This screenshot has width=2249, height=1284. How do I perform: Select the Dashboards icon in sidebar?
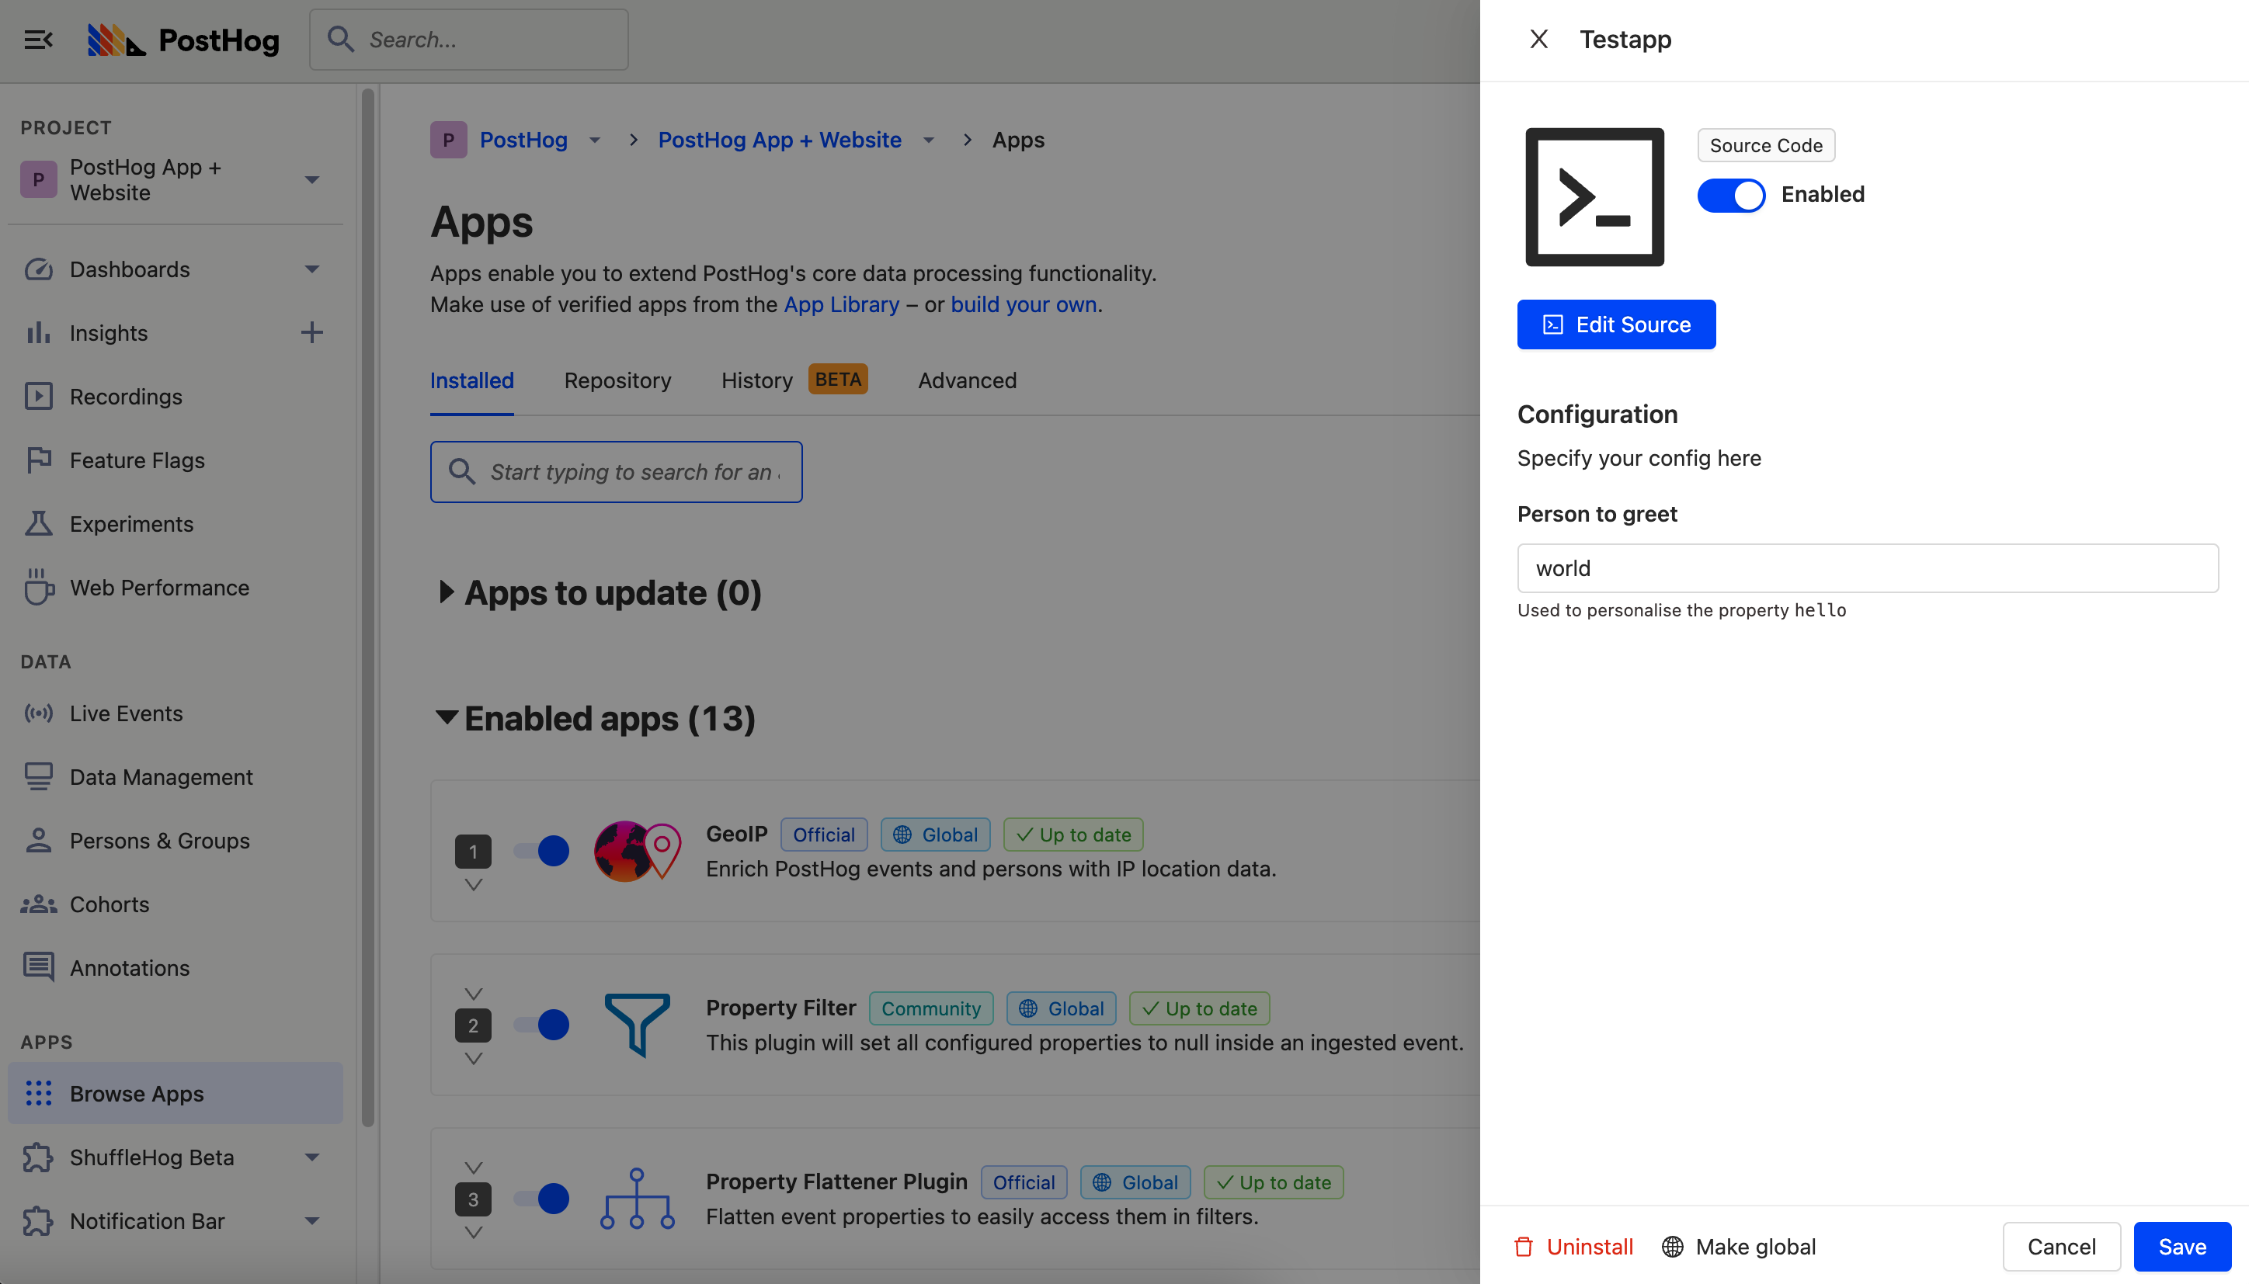[x=38, y=269]
